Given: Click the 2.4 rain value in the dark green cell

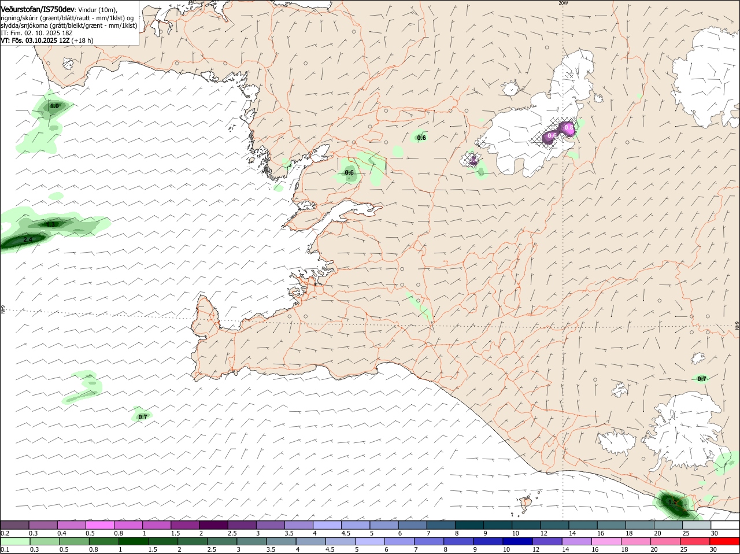Looking at the screenshot, I should tap(27, 239).
